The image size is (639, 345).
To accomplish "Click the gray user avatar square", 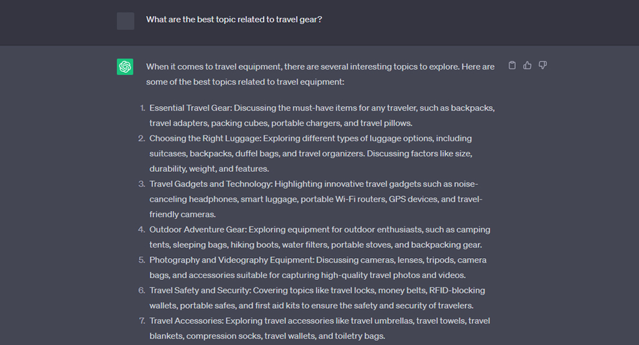I will [126, 21].
